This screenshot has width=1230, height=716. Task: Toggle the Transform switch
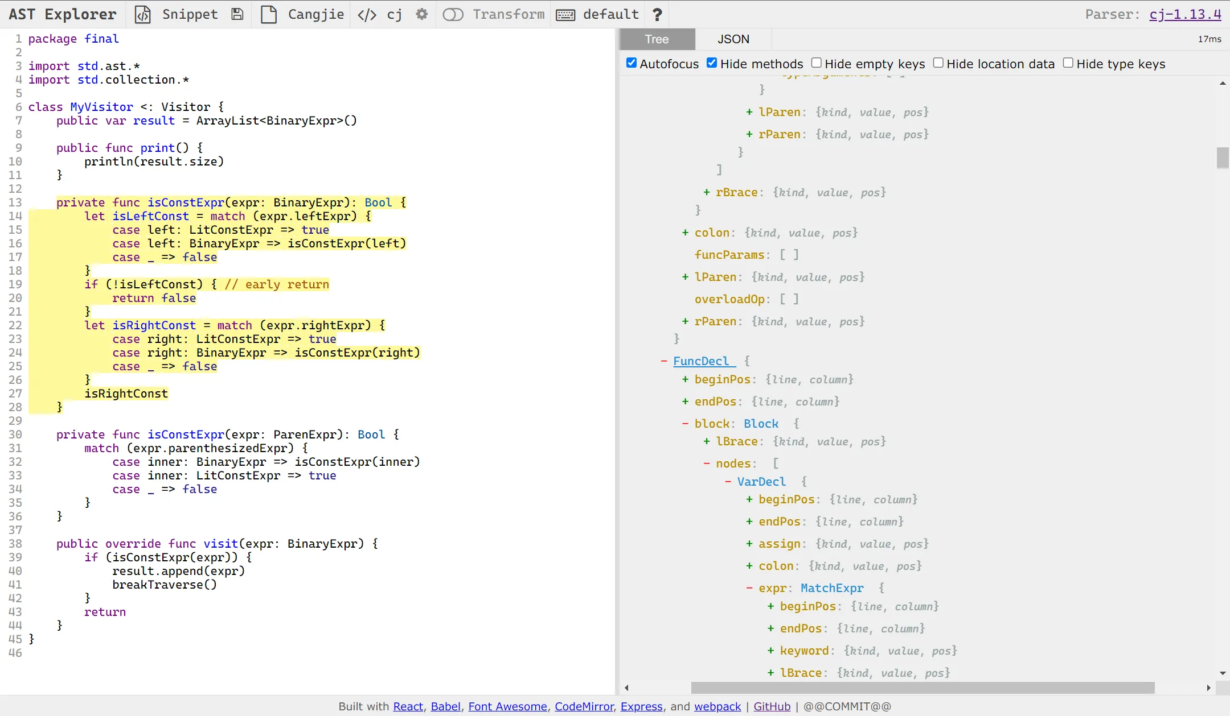pyautogui.click(x=453, y=14)
